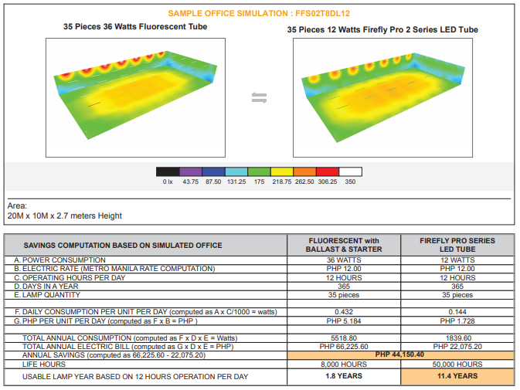Image resolution: width=520 pixels, height=390 pixels.
Task: Click the highlighted 'PHP 44,150.40' savings cell
Action: [x=400, y=355]
